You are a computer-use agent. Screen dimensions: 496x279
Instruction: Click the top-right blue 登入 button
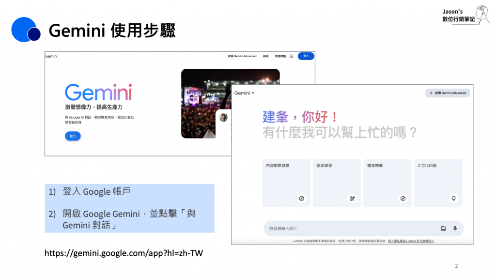pos(306,56)
